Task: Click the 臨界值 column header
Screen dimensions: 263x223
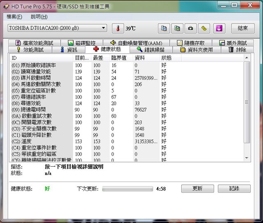Action: point(118,58)
